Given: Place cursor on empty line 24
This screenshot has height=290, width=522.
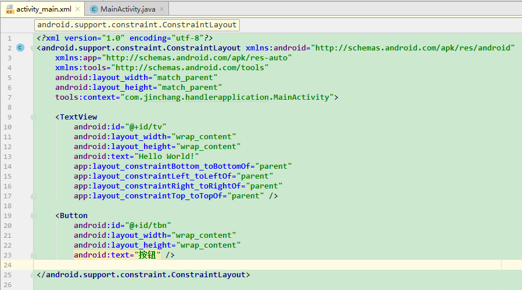Looking at the screenshot, I should [x=267, y=264].
